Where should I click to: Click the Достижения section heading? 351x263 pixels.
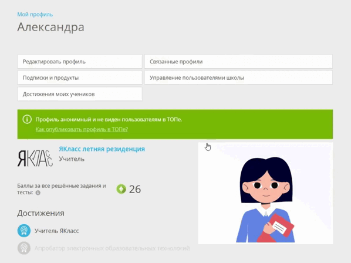tap(41, 213)
